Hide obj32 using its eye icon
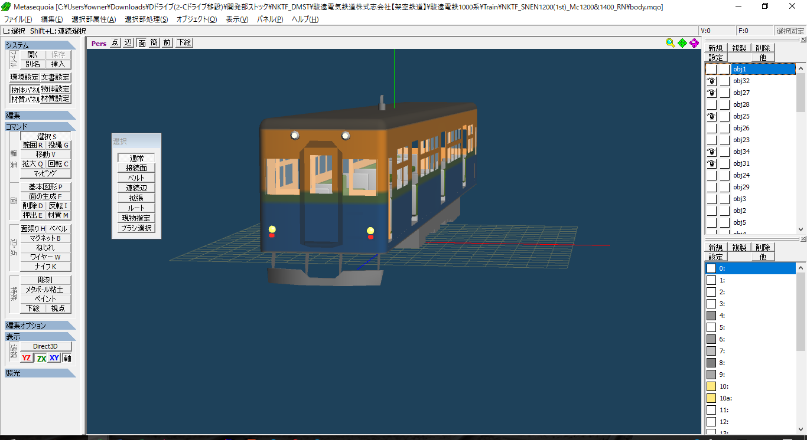 (x=711, y=81)
